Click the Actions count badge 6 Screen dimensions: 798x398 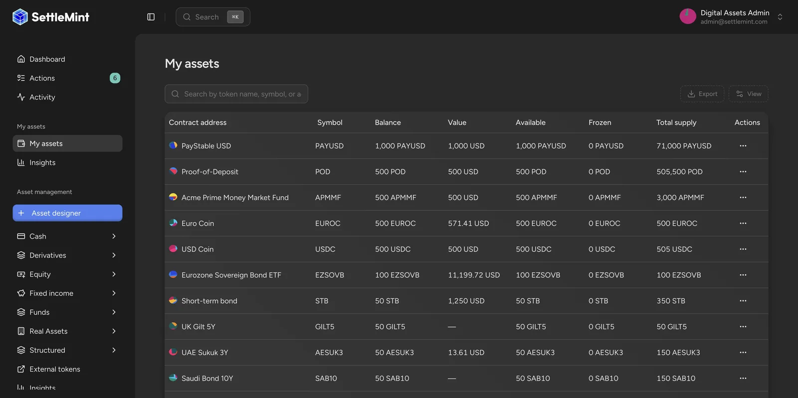[x=115, y=78]
